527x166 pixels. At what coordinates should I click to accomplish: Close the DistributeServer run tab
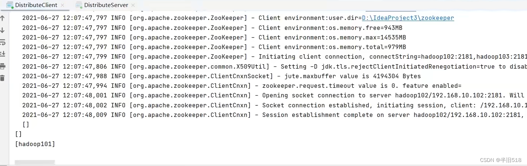click(133, 5)
